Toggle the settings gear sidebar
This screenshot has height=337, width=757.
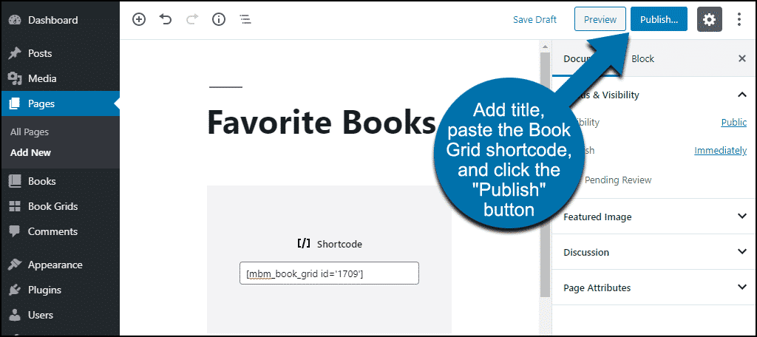pos(709,19)
